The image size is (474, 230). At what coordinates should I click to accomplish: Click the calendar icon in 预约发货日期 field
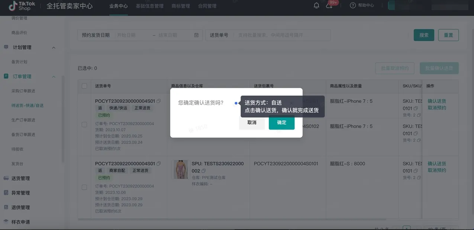tap(196, 35)
